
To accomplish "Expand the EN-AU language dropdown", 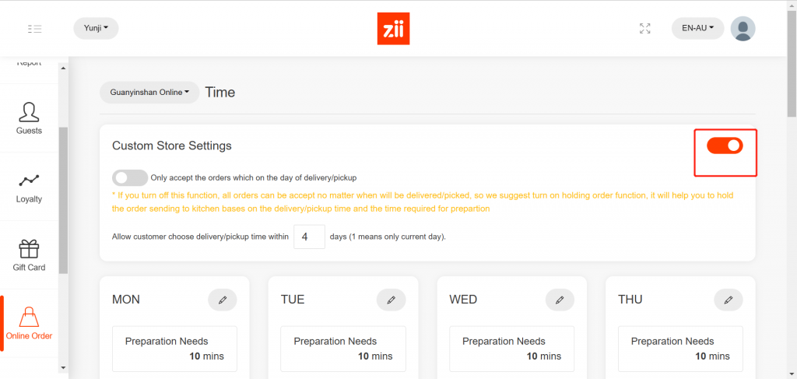I will [697, 29].
